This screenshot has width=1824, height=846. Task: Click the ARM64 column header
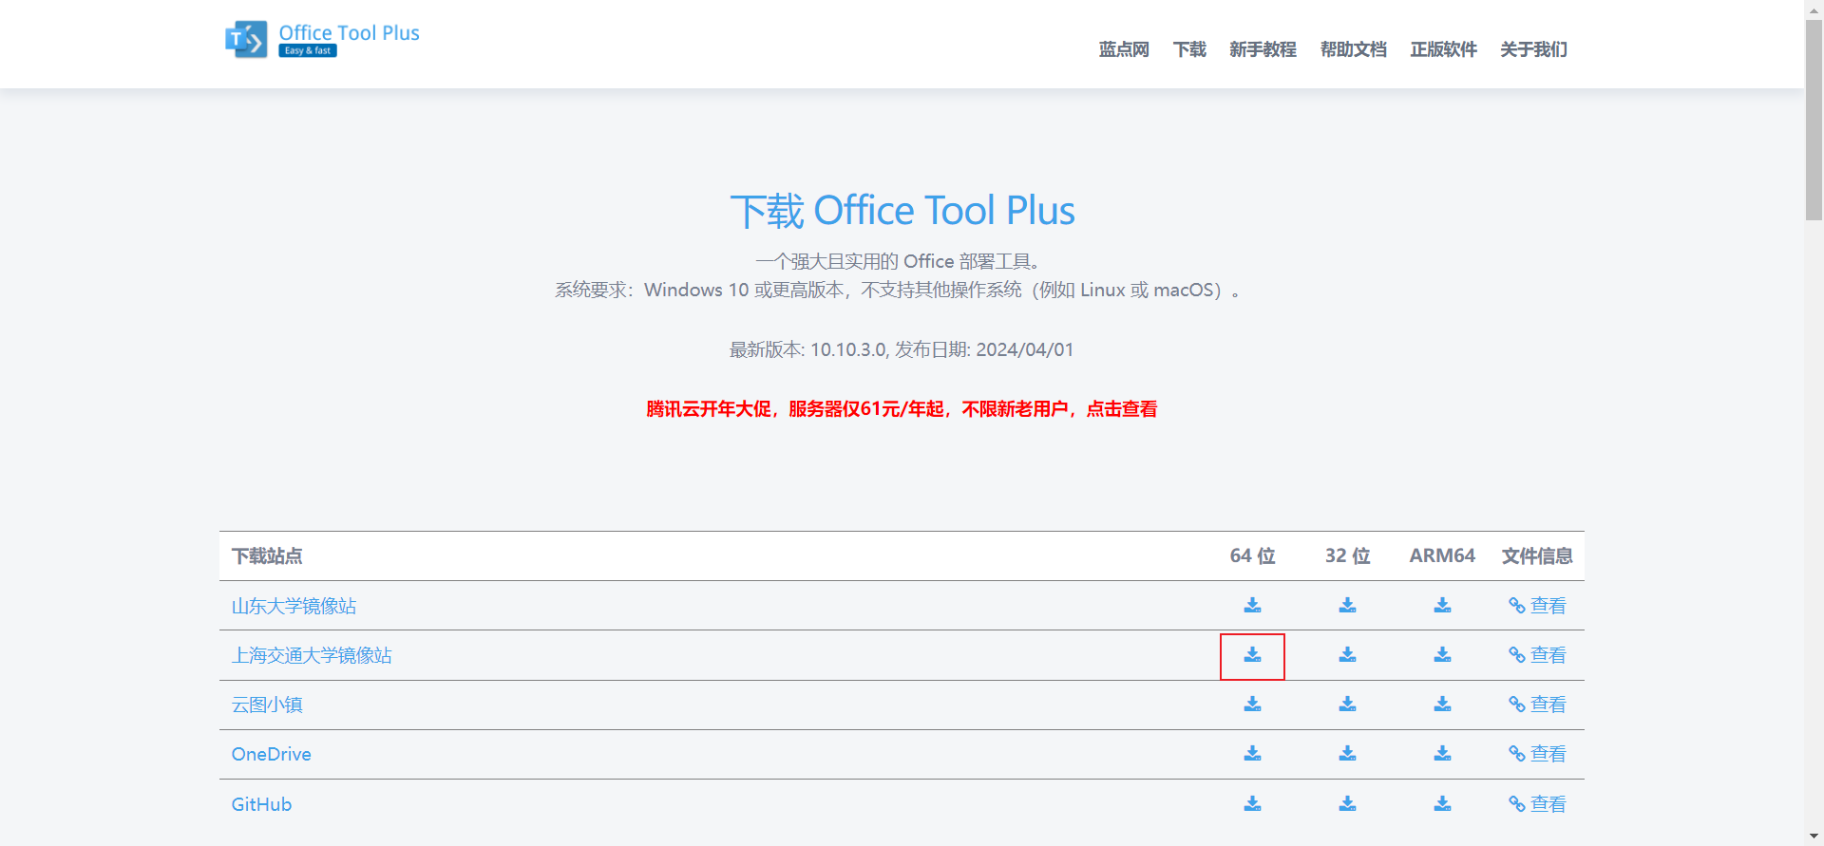point(1442,556)
